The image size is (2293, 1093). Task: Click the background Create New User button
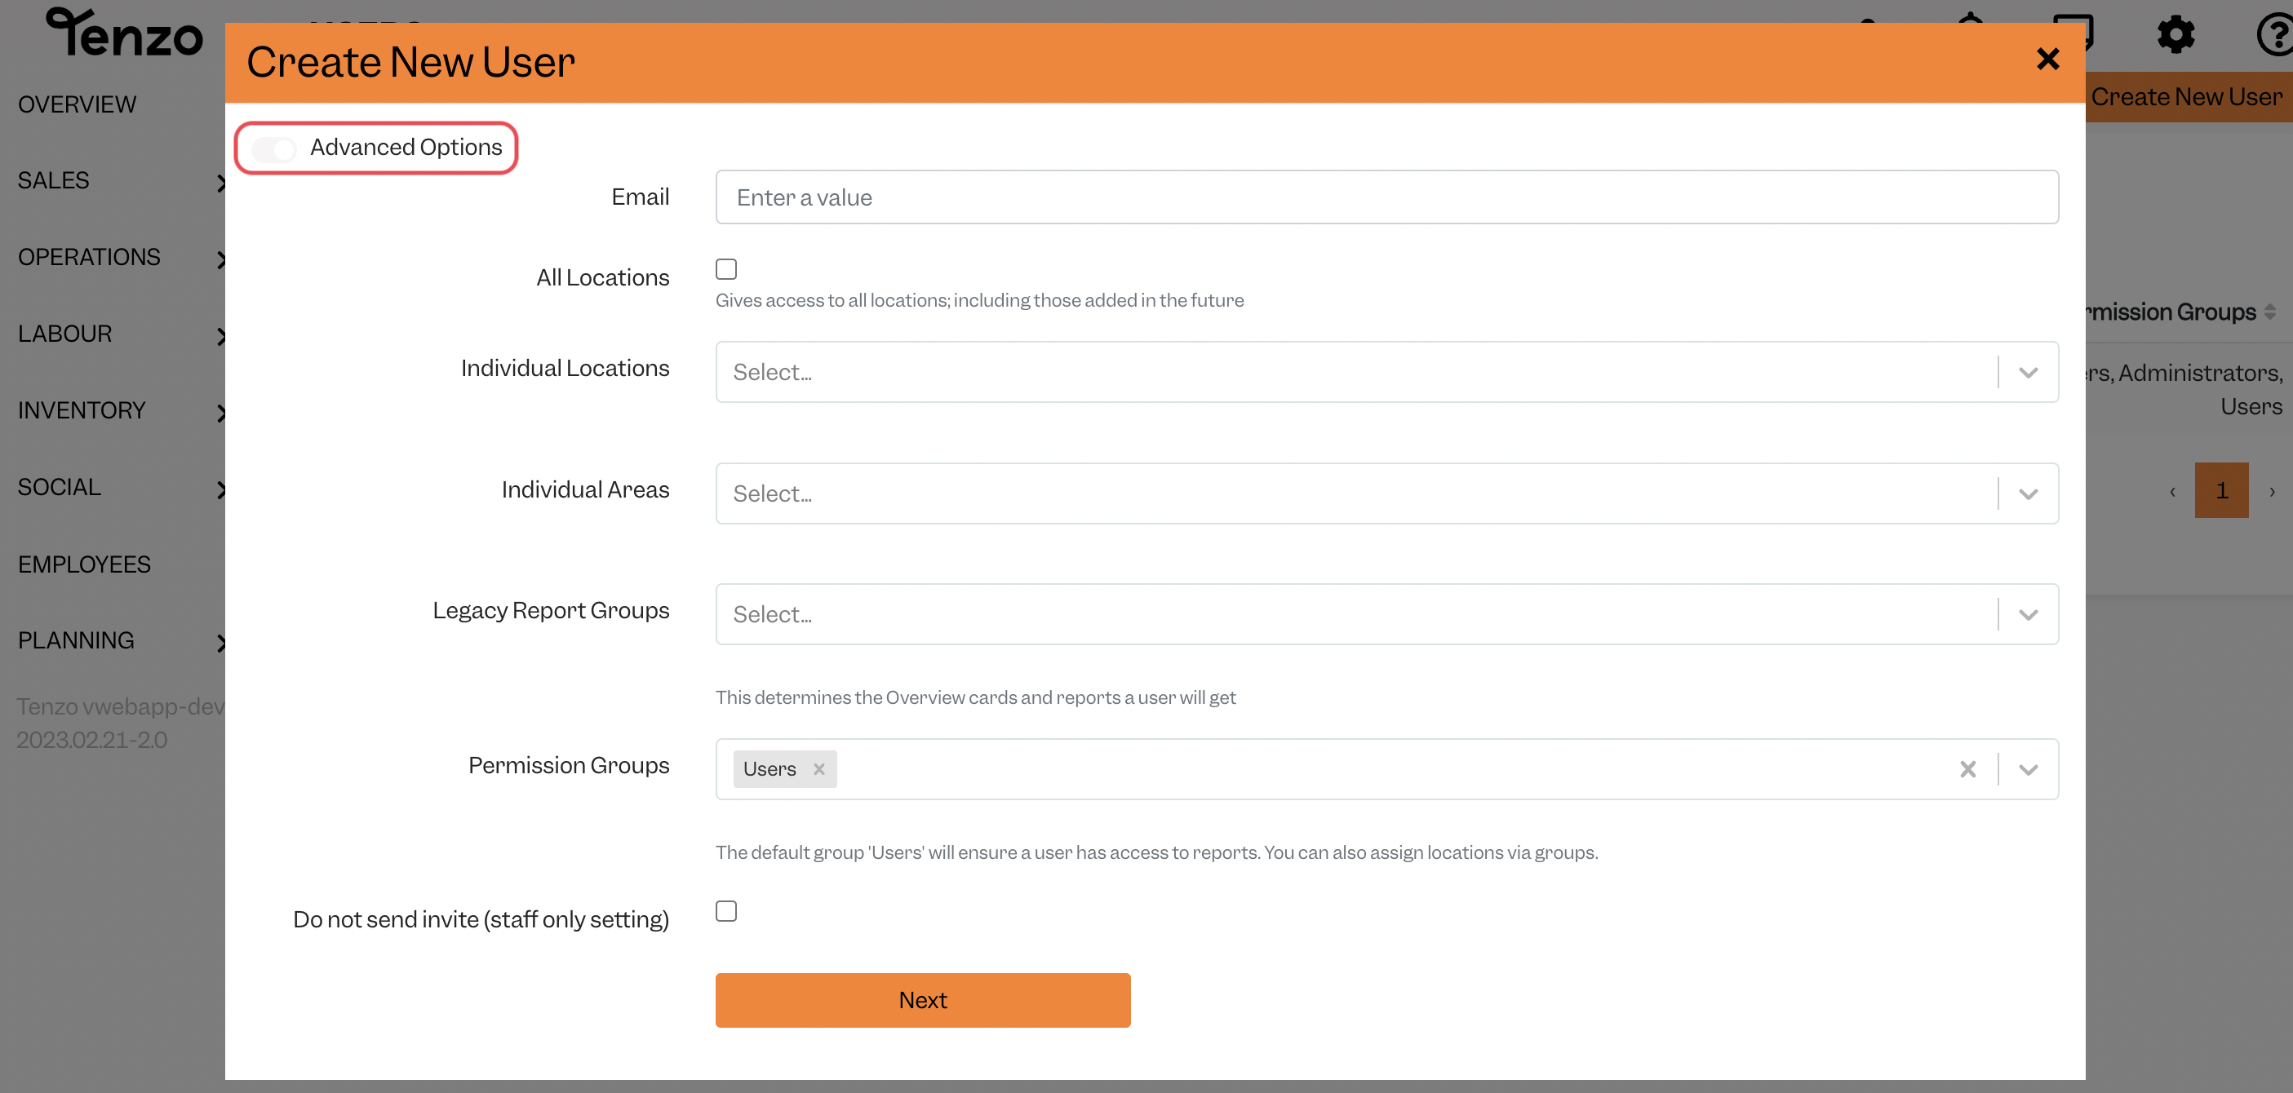[2187, 96]
